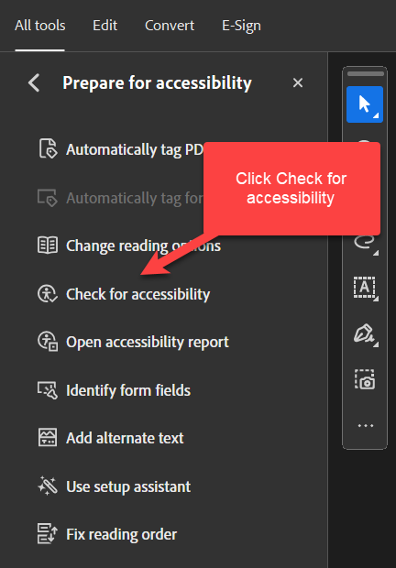The height and width of the screenshot is (568, 396).
Task: Select the text box tool with letter A
Action: pos(365,288)
